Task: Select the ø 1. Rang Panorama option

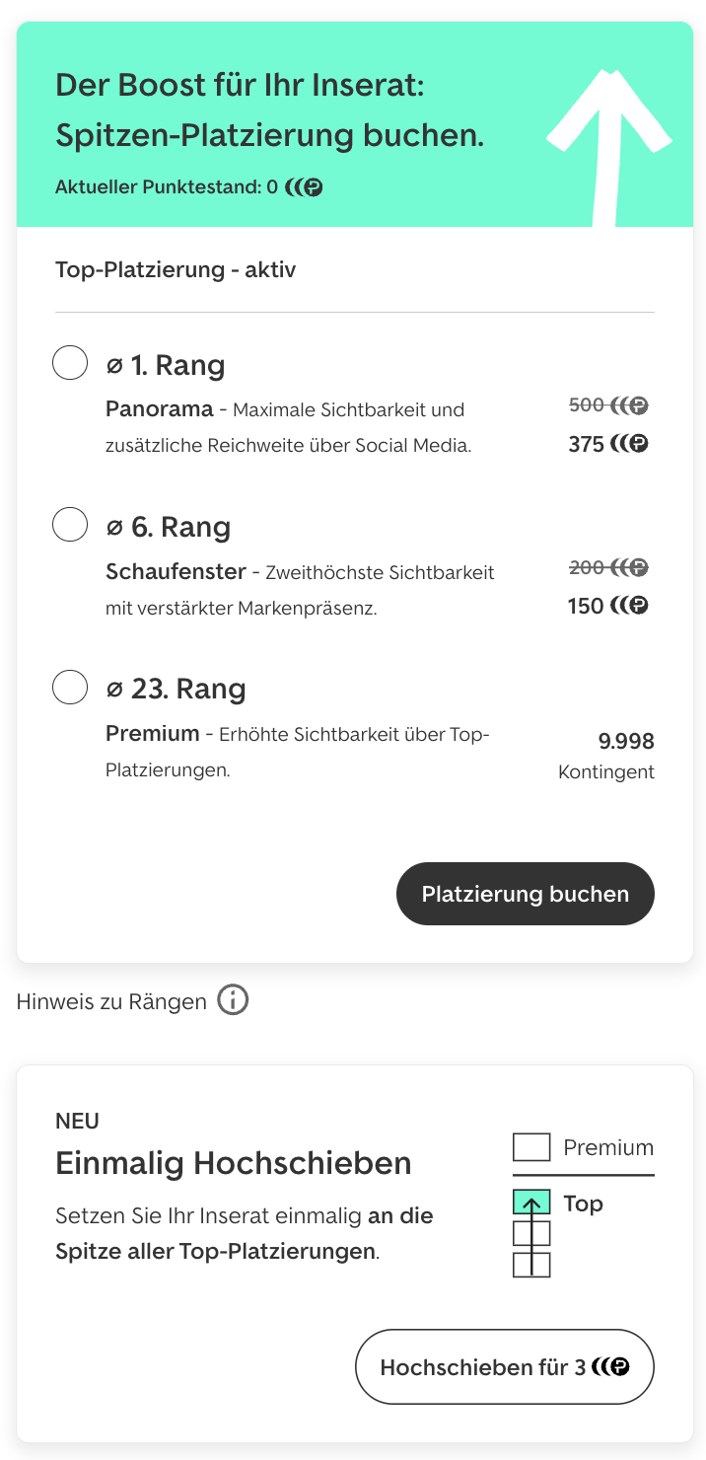Action: (69, 361)
